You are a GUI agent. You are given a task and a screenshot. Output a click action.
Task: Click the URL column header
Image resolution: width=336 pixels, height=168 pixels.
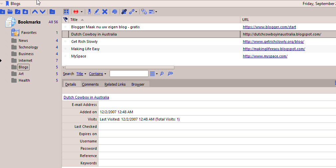click(x=246, y=20)
